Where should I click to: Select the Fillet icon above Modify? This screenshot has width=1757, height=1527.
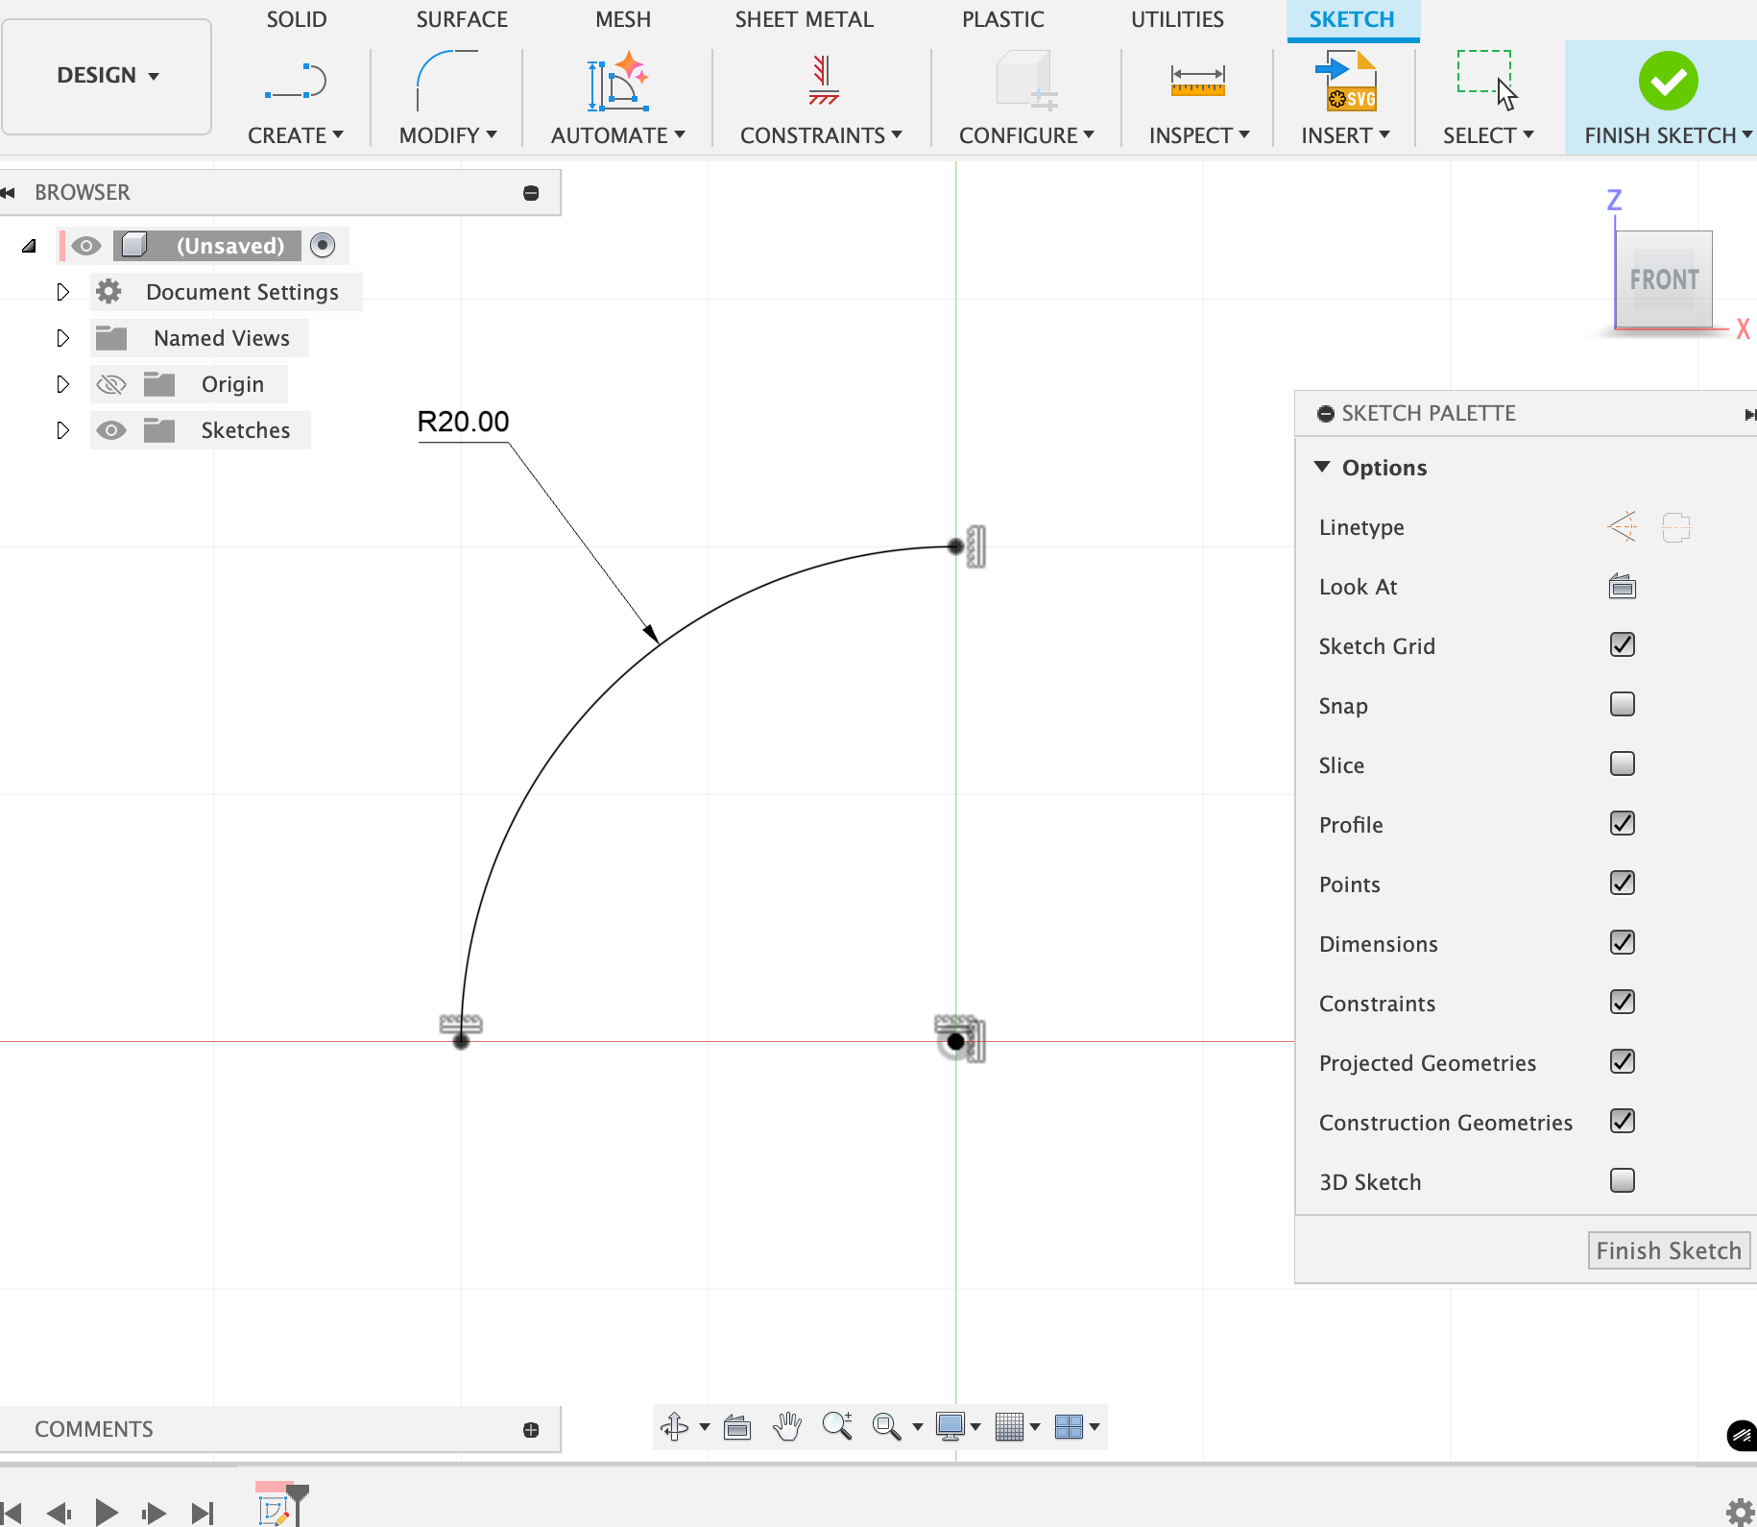pos(446,81)
